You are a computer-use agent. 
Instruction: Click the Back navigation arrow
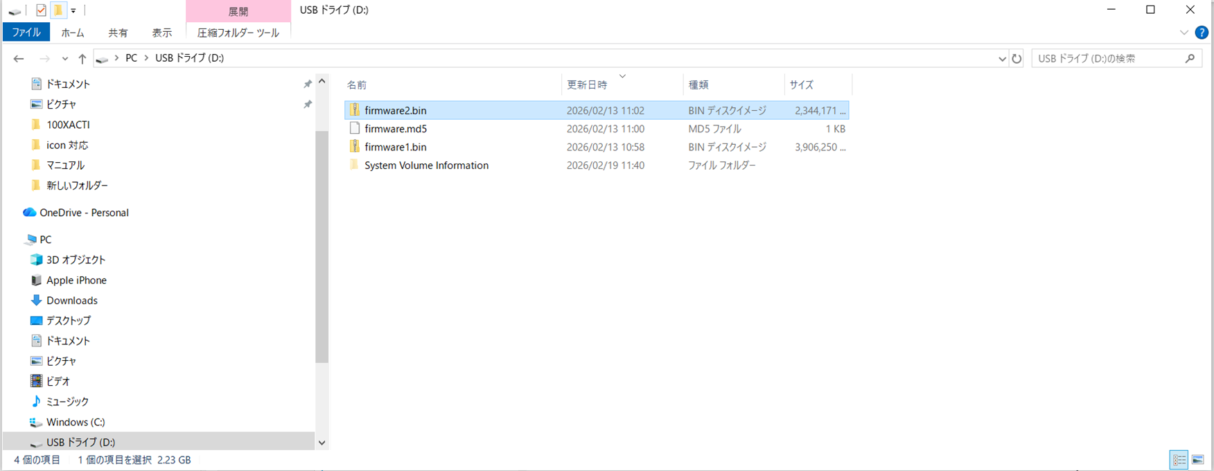tap(19, 59)
